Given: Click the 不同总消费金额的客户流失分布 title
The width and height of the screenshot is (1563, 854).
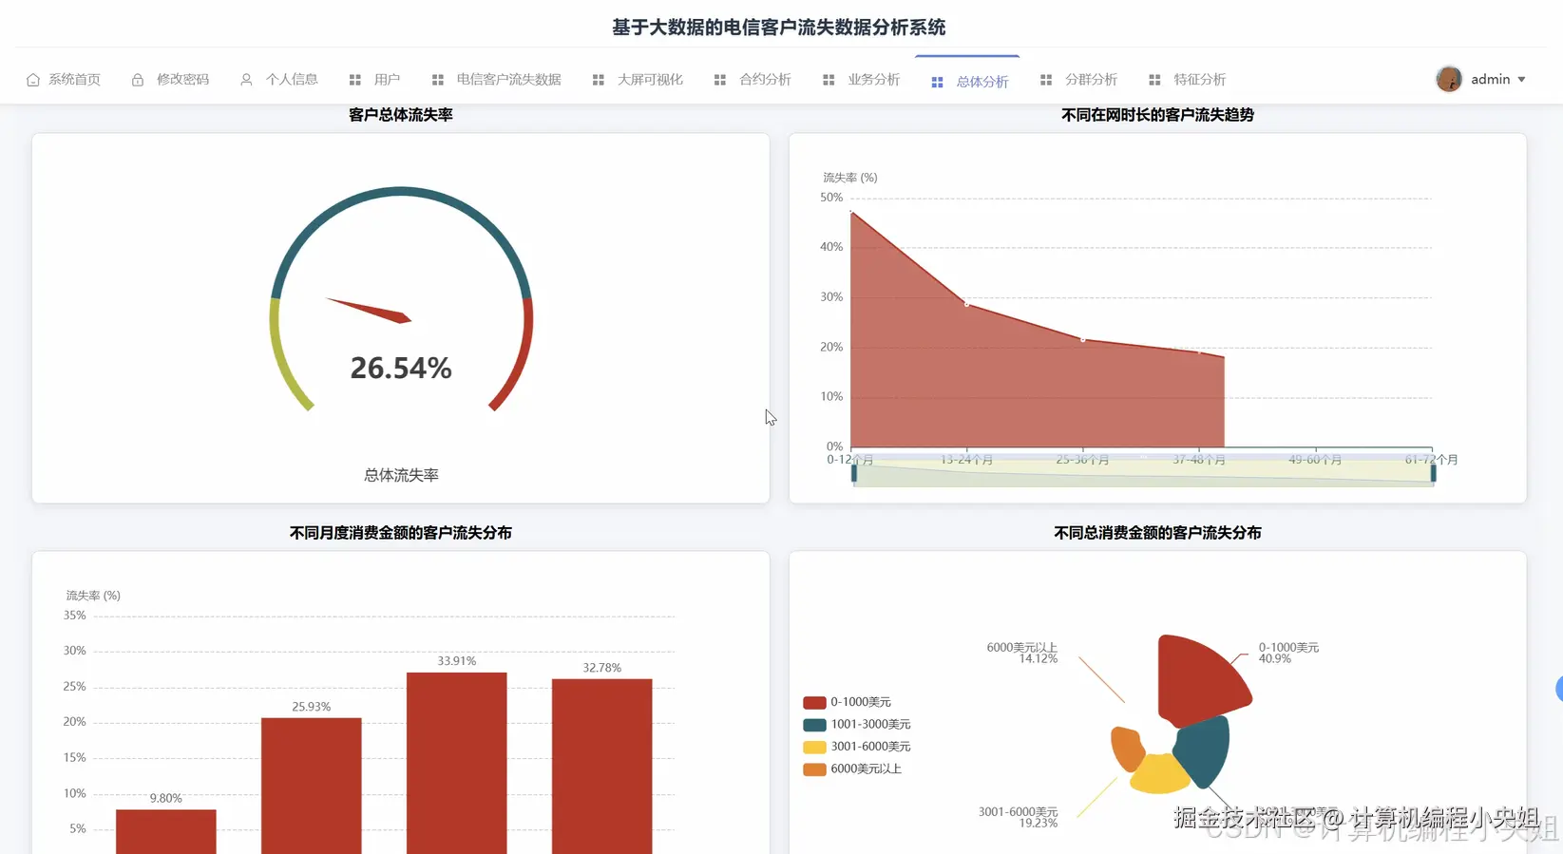Looking at the screenshot, I should coord(1157,533).
